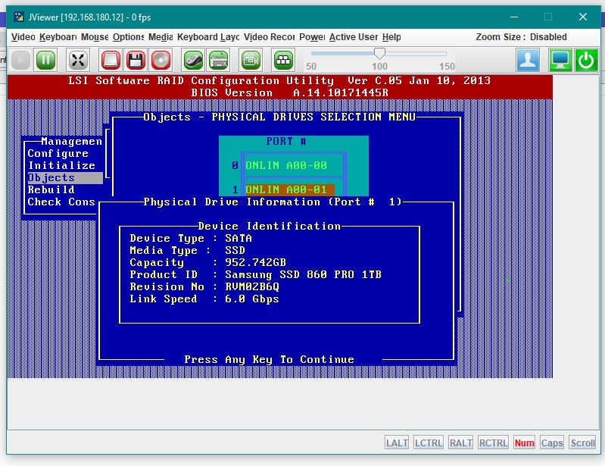This screenshot has height=466, width=605.
Task: Select Rebuild in the Management menu
Action: tap(51, 190)
